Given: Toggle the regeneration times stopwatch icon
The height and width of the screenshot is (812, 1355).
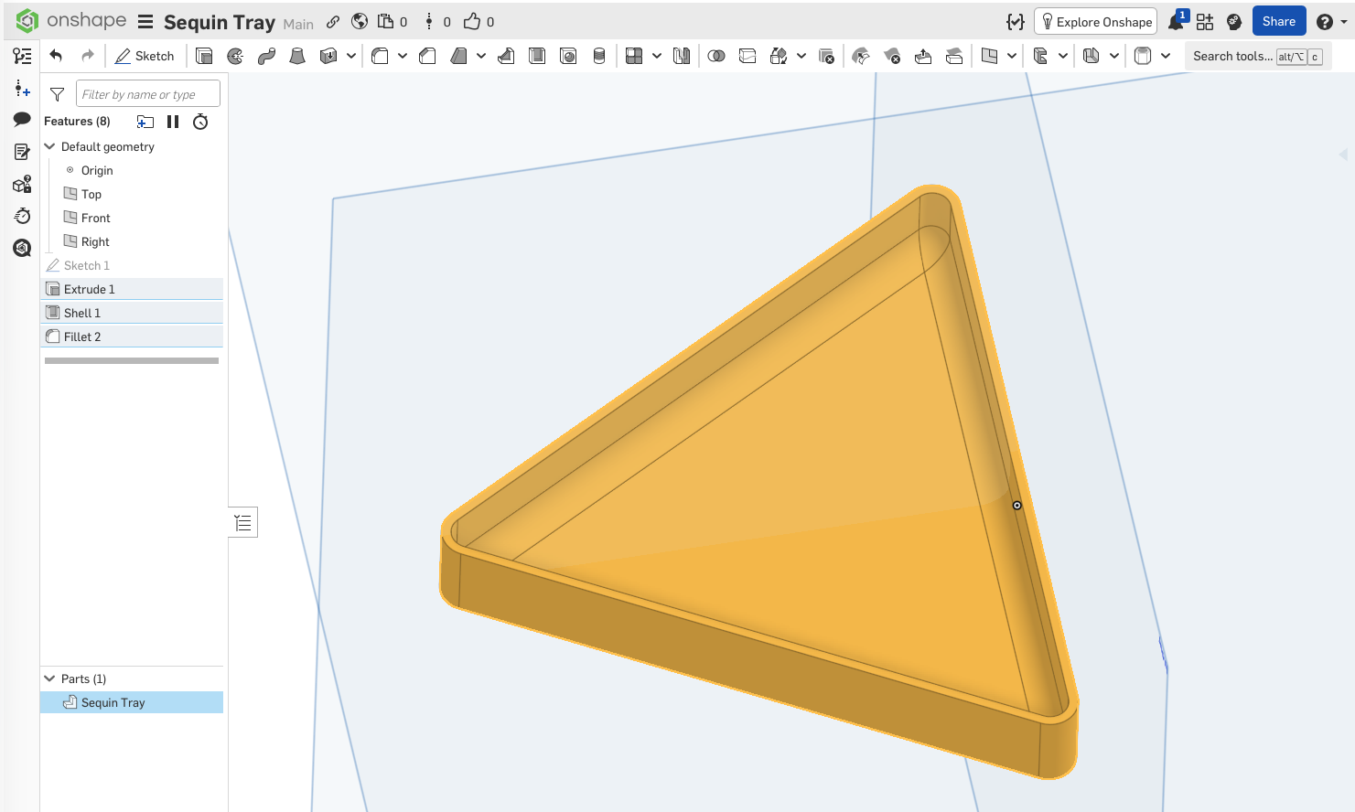Looking at the screenshot, I should pyautogui.click(x=200, y=122).
